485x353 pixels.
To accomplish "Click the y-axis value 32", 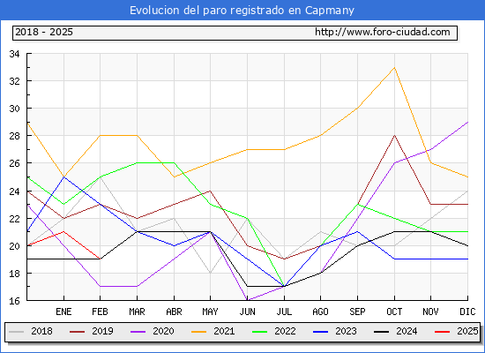I will [14, 81].
